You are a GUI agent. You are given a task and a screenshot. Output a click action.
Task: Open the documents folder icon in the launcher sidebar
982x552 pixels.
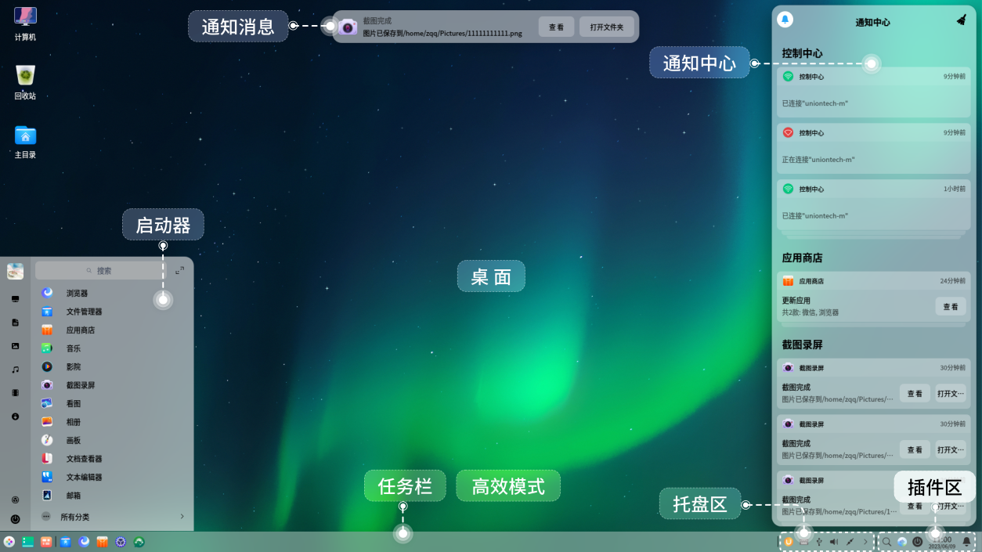[x=15, y=323]
